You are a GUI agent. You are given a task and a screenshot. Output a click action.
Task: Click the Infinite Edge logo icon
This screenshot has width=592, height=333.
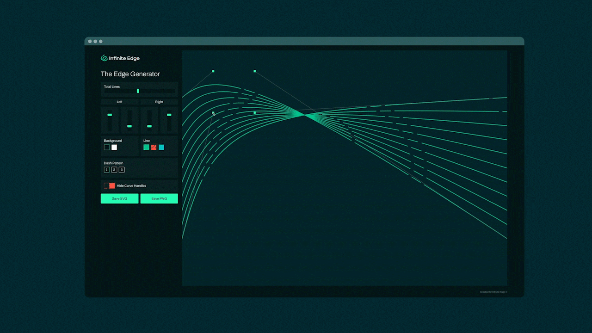click(104, 58)
